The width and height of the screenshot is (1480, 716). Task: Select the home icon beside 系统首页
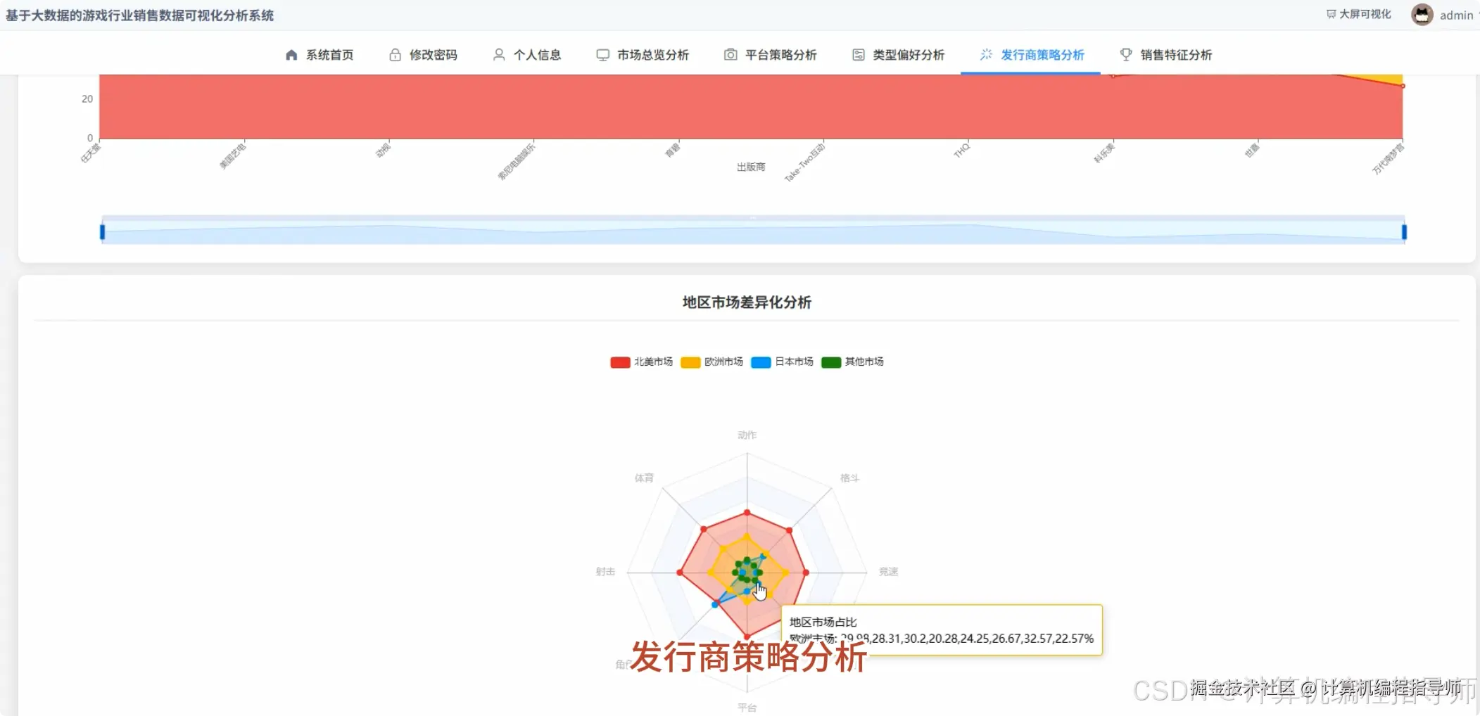pos(291,54)
